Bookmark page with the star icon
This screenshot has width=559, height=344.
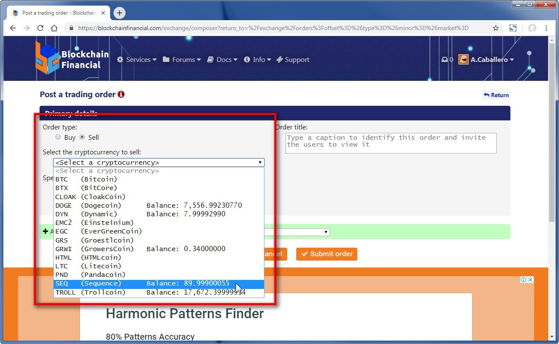point(496,28)
